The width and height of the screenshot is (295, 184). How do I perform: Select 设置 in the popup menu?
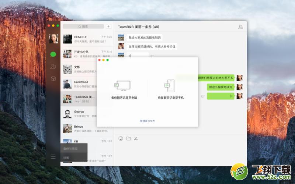pyautogui.click(x=66, y=158)
